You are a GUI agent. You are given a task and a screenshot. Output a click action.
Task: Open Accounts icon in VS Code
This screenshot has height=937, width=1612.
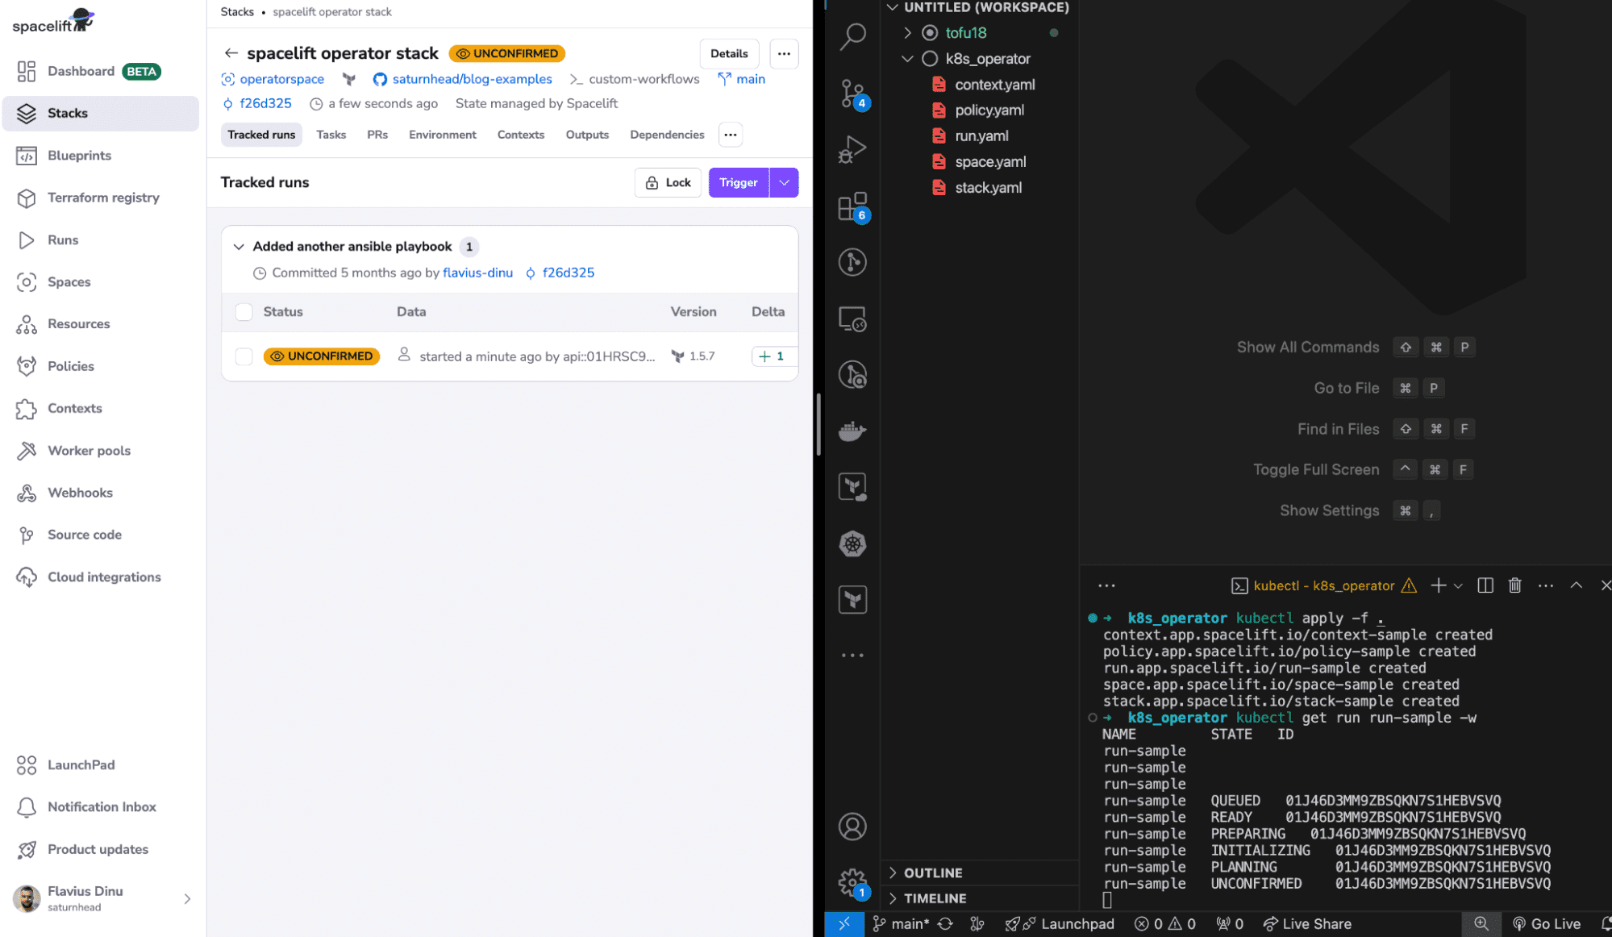coord(852,827)
